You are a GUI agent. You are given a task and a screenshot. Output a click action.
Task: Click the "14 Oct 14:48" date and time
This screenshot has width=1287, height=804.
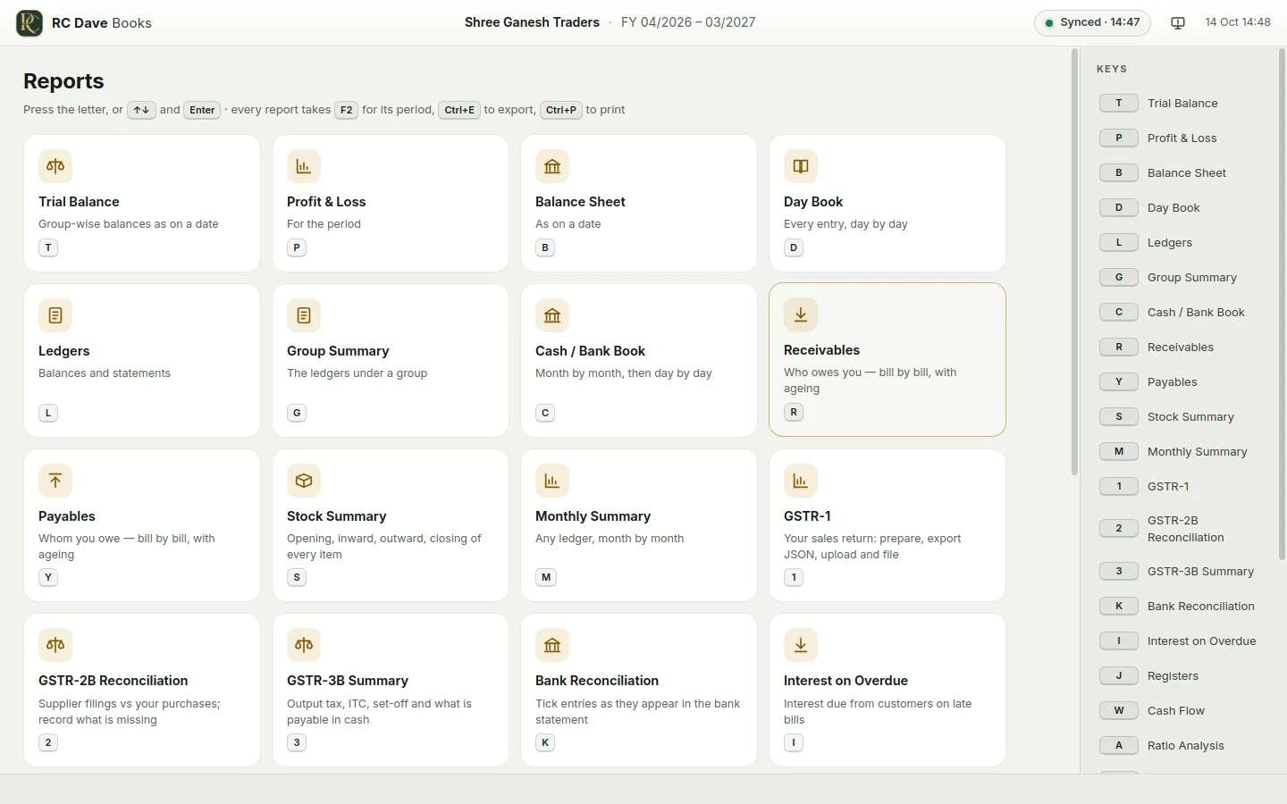(1238, 22)
